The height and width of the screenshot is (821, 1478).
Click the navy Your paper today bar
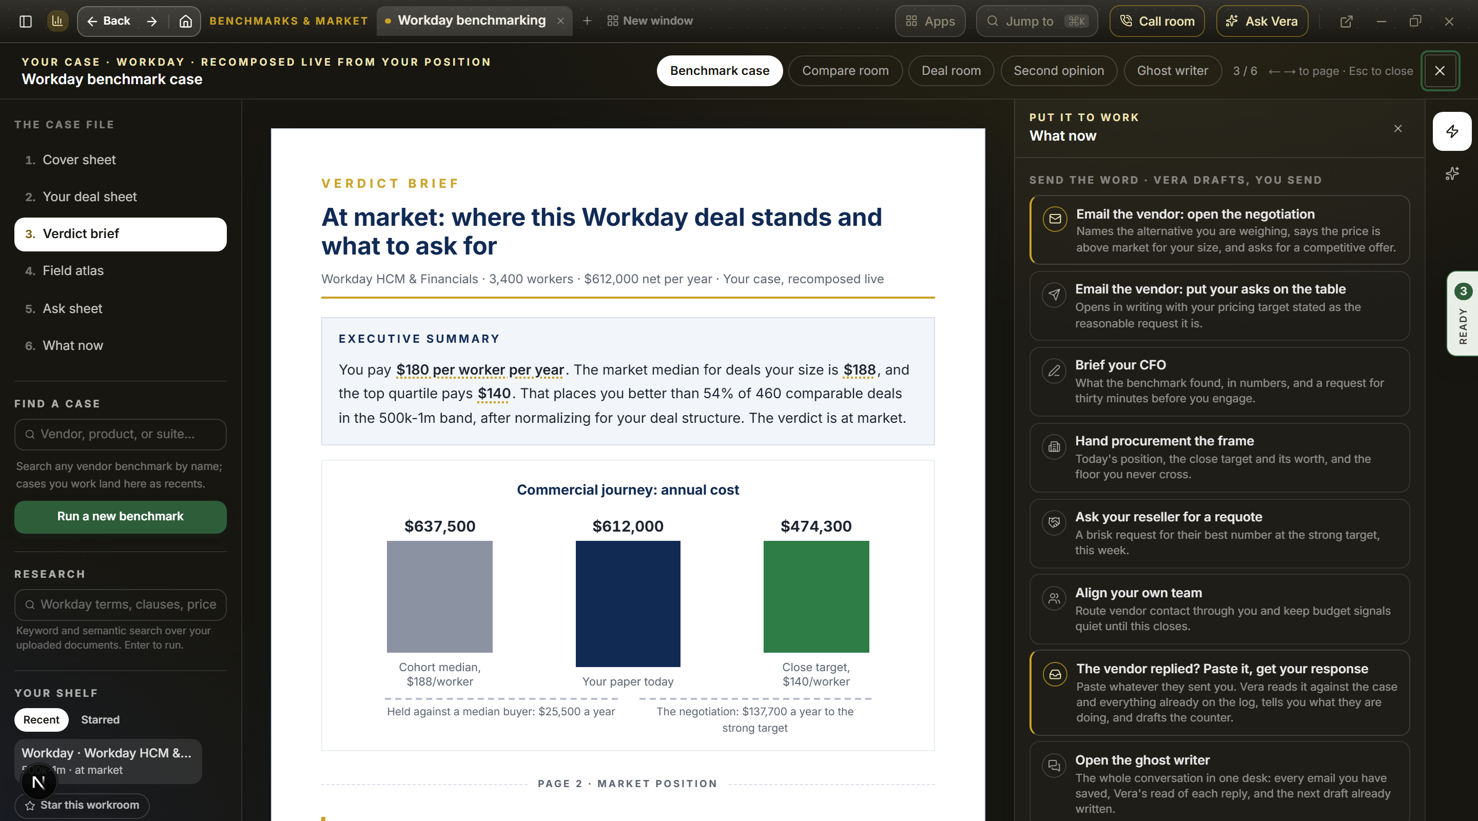[x=628, y=603]
